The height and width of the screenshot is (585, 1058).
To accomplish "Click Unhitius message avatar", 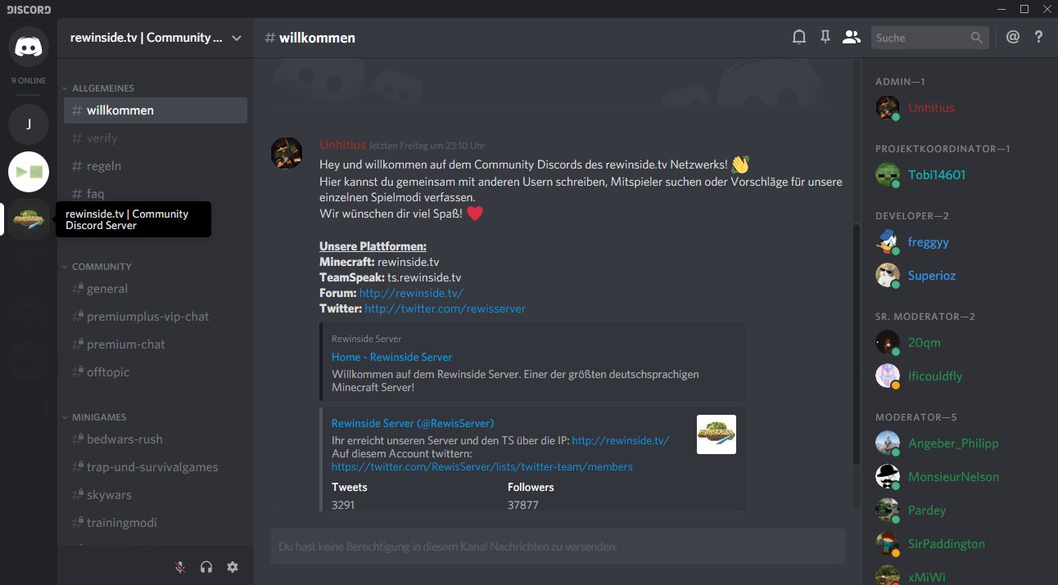I will 287,153.
